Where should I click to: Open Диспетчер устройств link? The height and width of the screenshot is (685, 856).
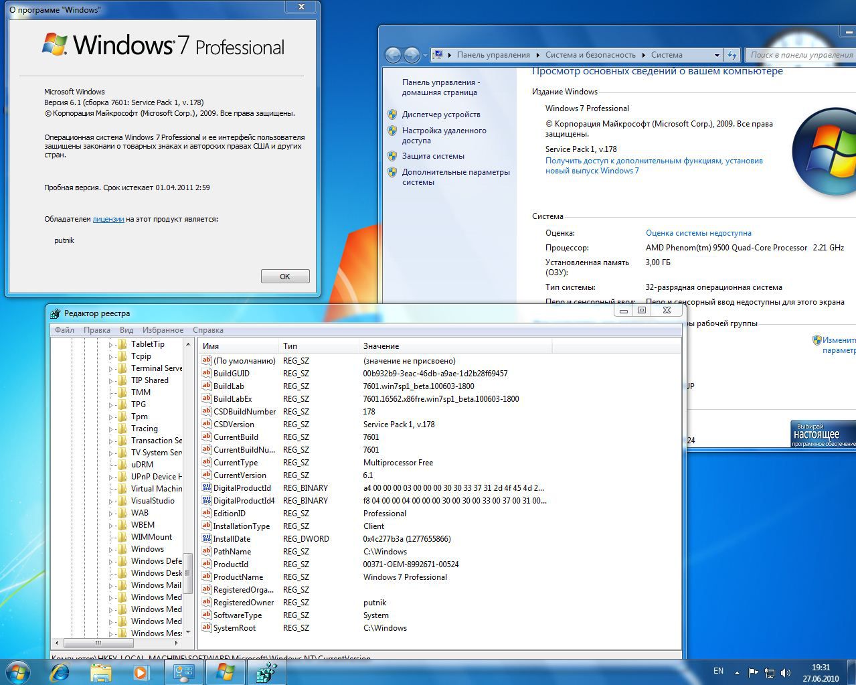pyautogui.click(x=440, y=115)
